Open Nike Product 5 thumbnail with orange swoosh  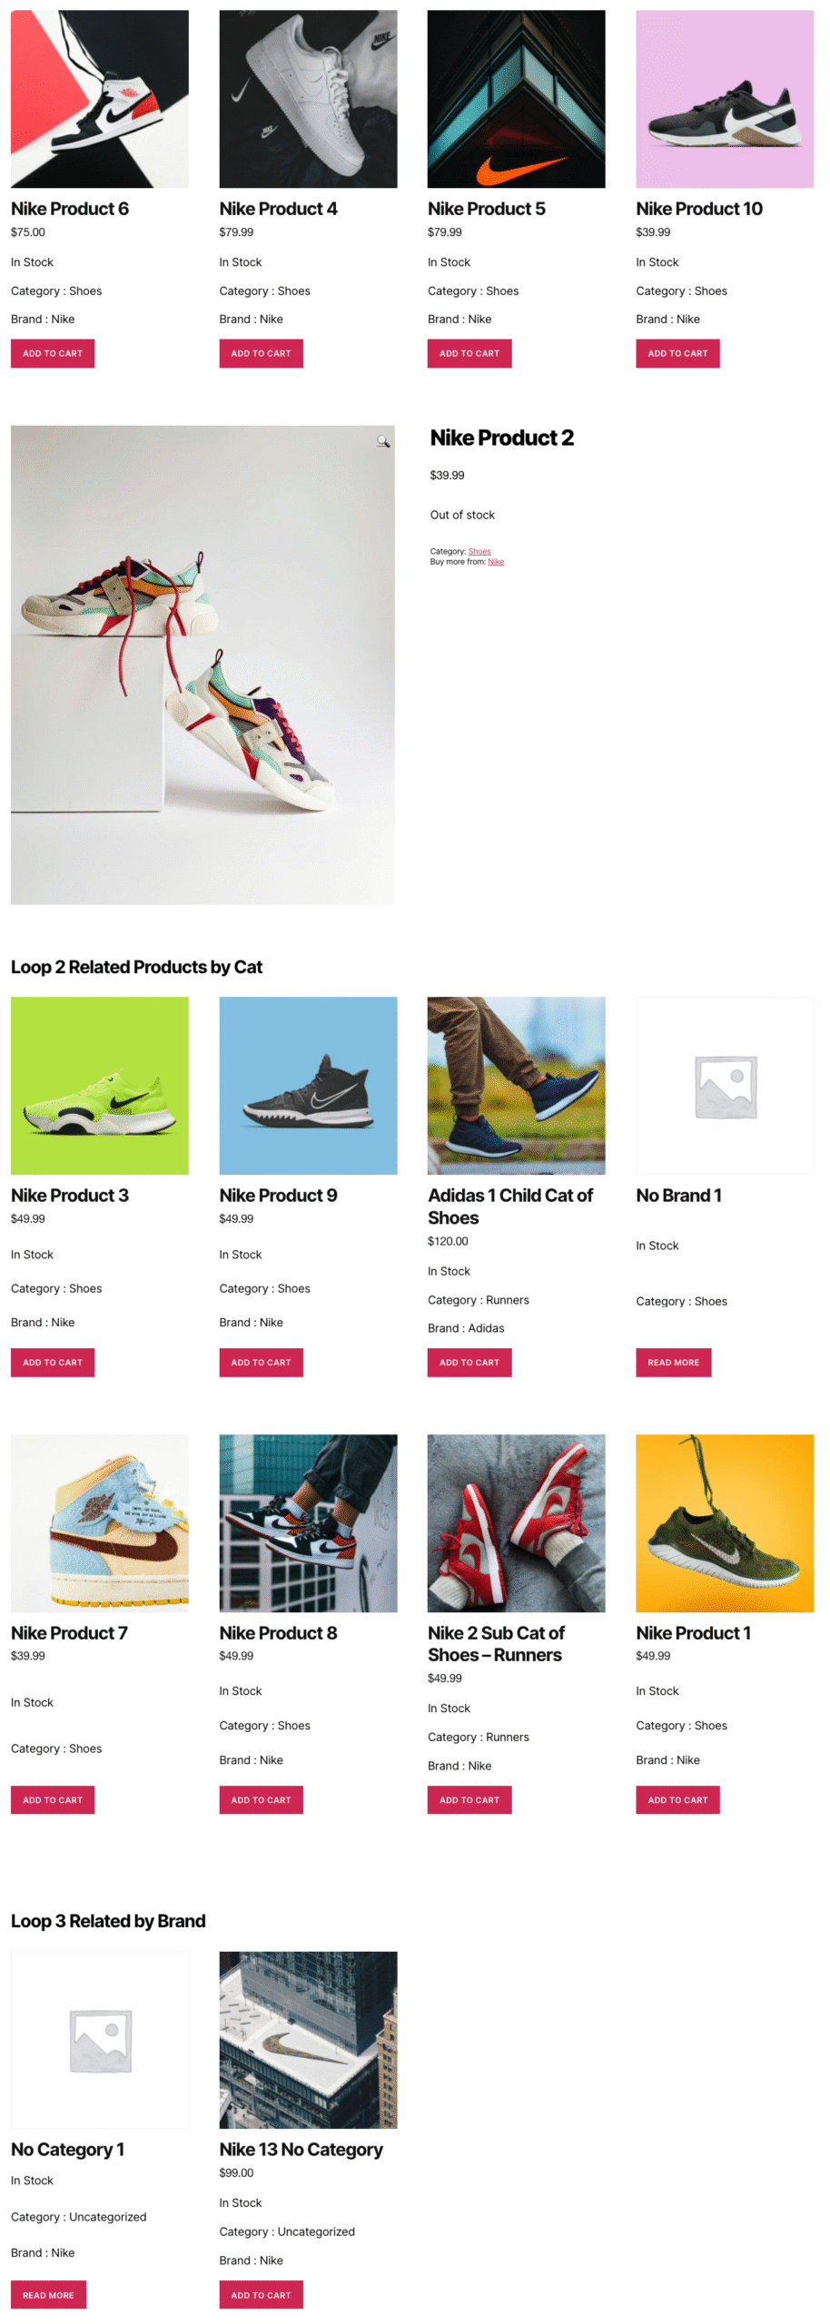pyautogui.click(x=516, y=99)
